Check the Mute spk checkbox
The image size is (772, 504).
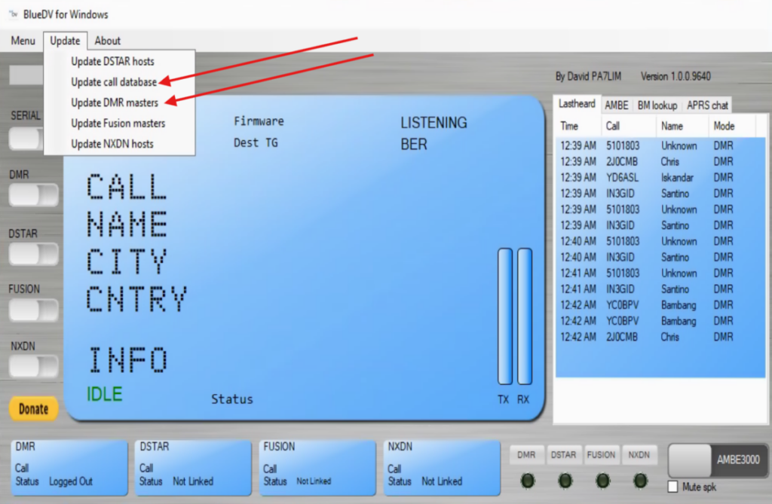(673, 487)
